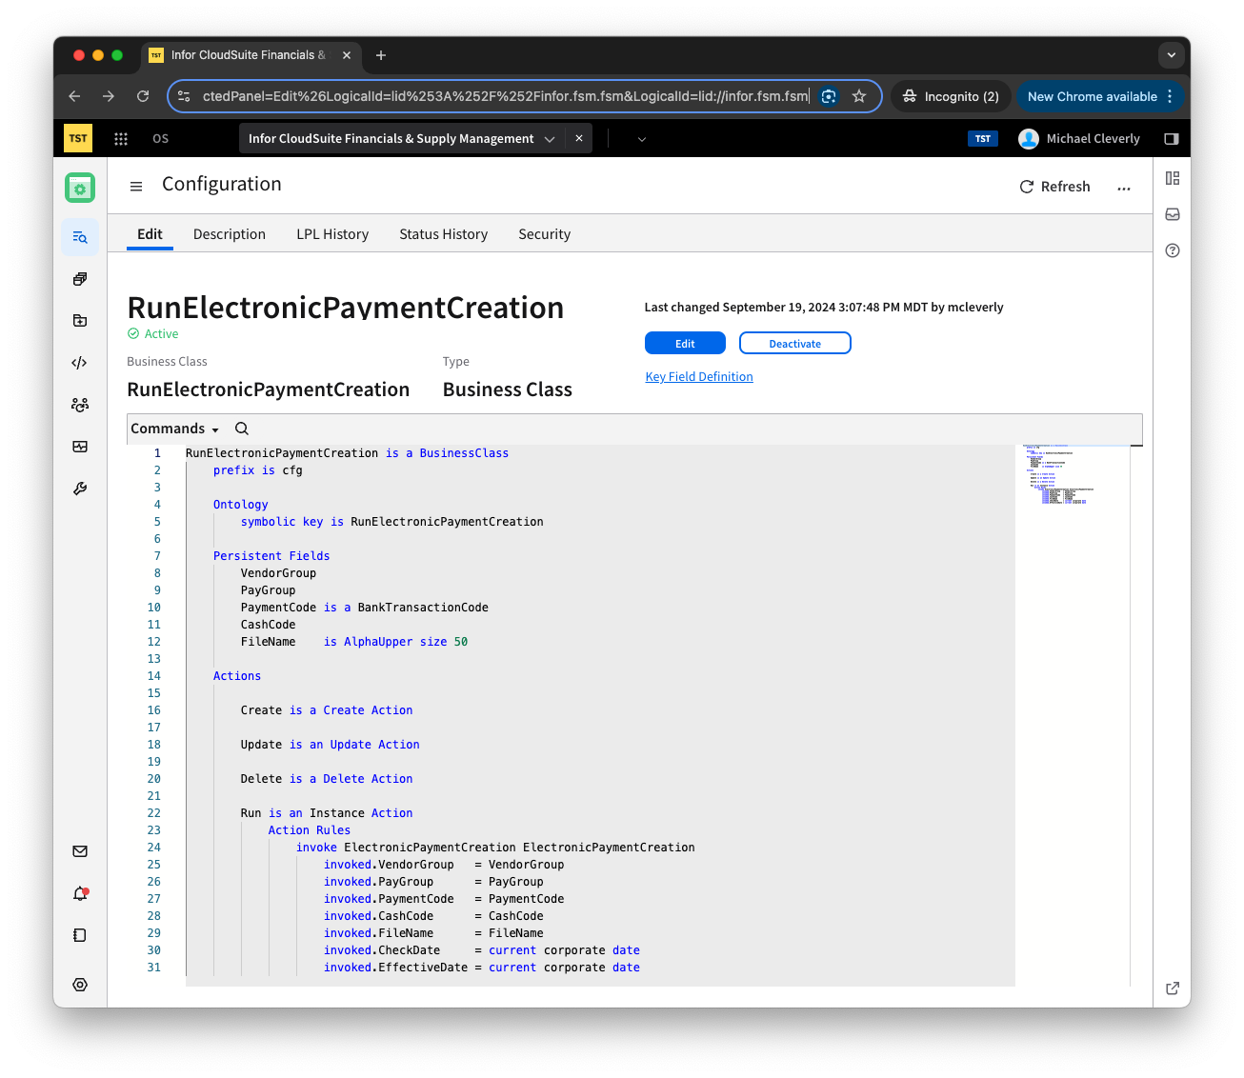Screen dimensions: 1244x1078
Task: Switch to the LPL History tab
Action: [332, 234]
